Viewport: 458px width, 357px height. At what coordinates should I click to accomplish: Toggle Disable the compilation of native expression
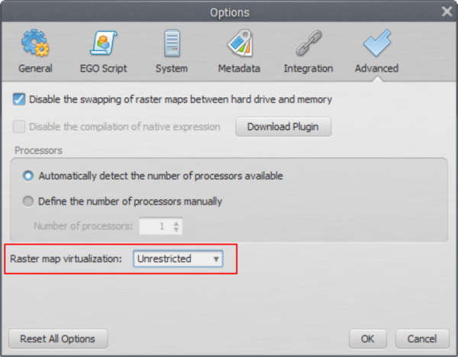(x=19, y=127)
